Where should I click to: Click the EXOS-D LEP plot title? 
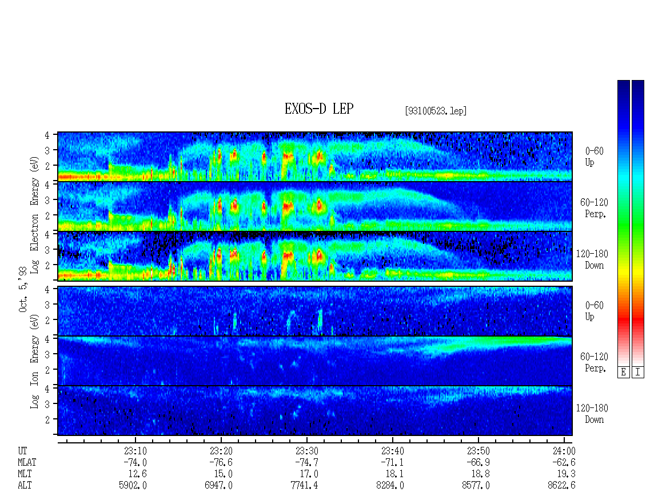[319, 109]
